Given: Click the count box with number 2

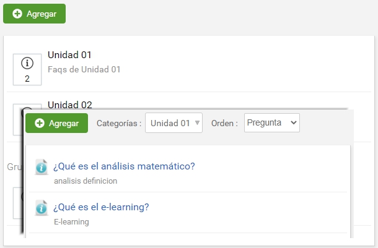Looking at the screenshot, I should click(27, 69).
